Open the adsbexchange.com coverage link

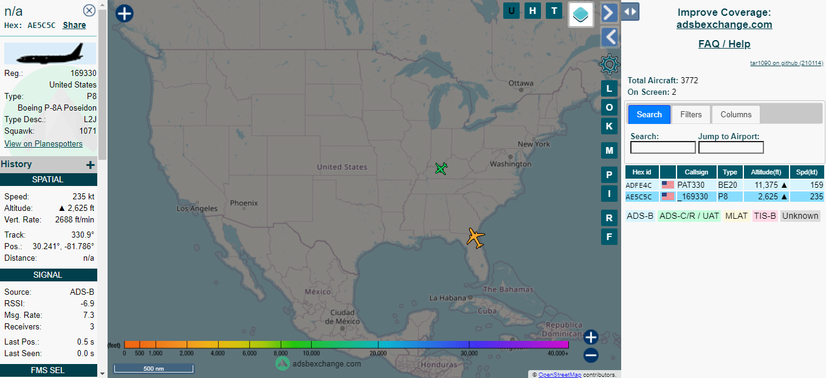724,25
